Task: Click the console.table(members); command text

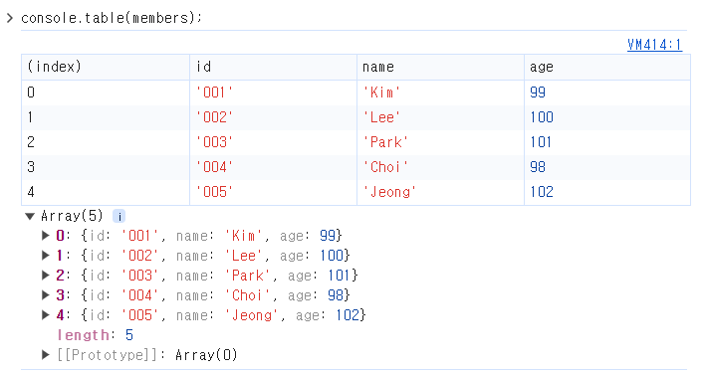Action: tap(112, 18)
